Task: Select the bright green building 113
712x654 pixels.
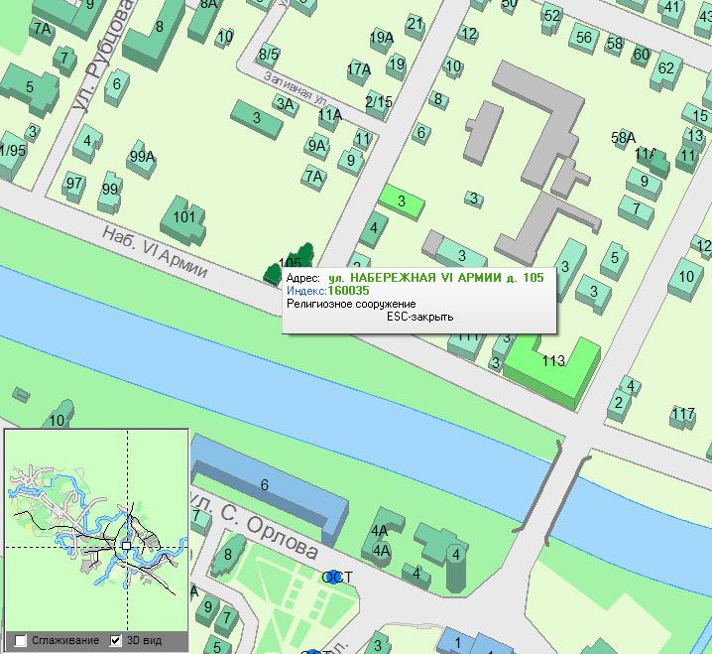Action: 552,365
